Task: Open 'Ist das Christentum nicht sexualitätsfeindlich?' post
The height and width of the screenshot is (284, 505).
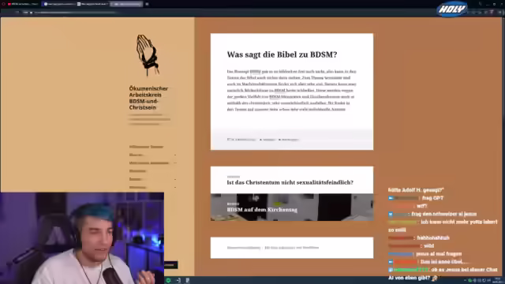Action: click(290, 182)
